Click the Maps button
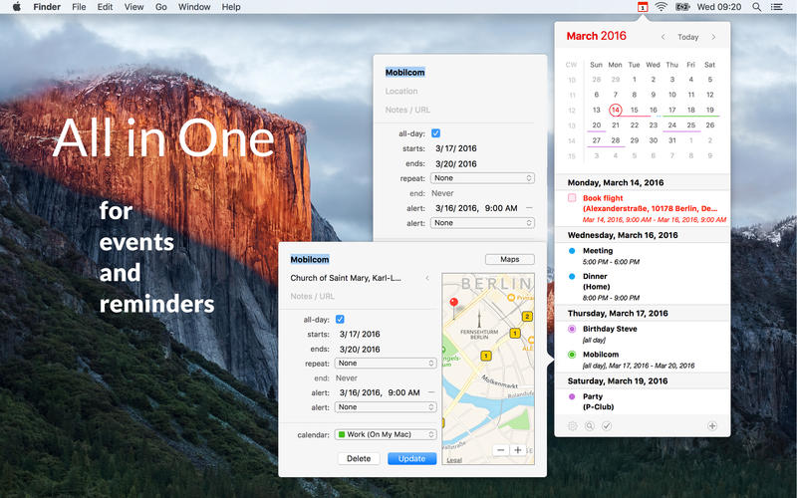The height and width of the screenshot is (498, 797). pyautogui.click(x=510, y=259)
